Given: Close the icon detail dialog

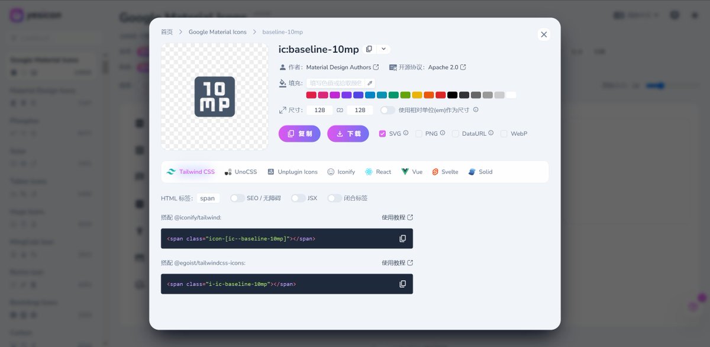Looking at the screenshot, I should click(544, 34).
